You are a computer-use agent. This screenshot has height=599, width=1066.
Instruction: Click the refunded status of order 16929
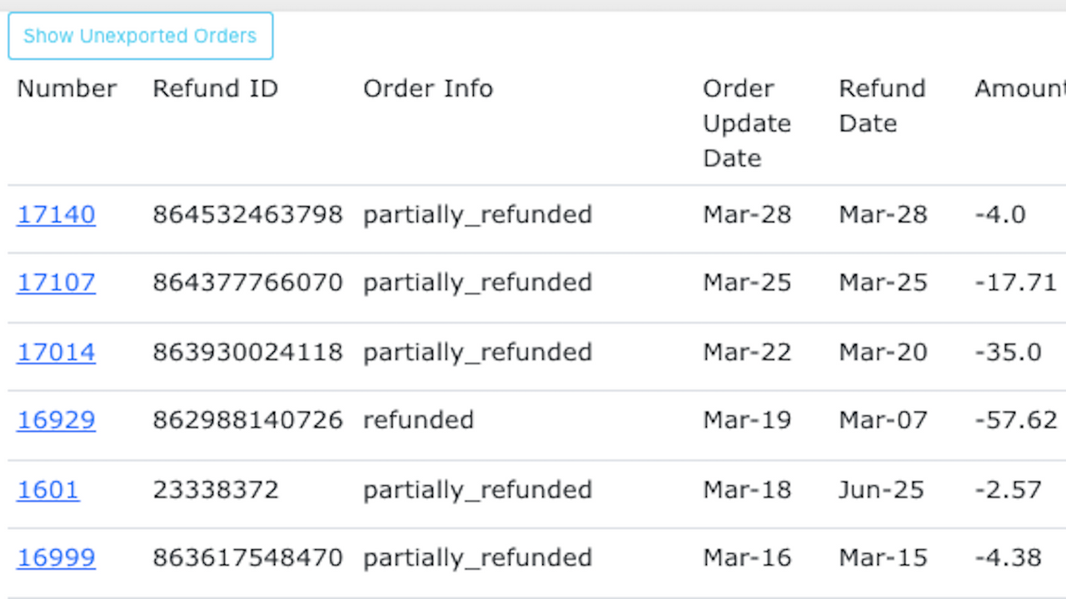click(418, 420)
